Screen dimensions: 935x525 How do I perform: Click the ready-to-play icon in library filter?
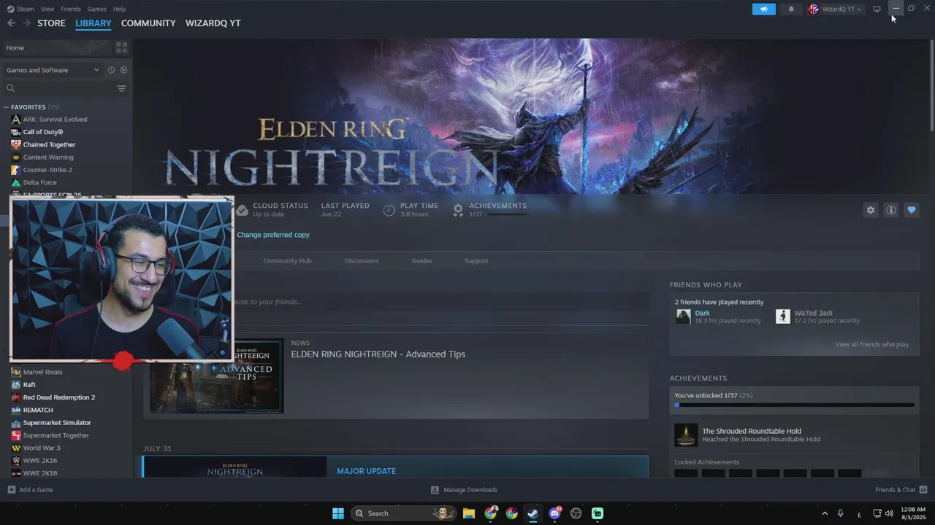pyautogui.click(x=123, y=70)
